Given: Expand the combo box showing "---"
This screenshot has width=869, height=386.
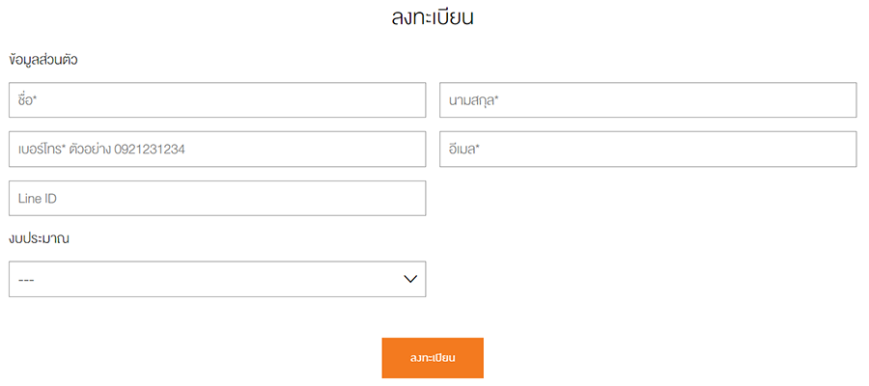Looking at the screenshot, I should (217, 279).
